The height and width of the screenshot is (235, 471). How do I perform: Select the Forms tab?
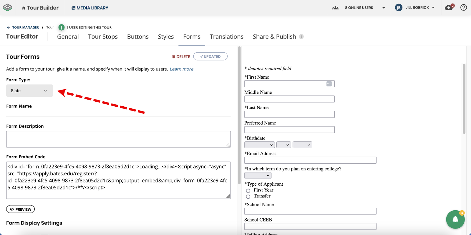(192, 37)
